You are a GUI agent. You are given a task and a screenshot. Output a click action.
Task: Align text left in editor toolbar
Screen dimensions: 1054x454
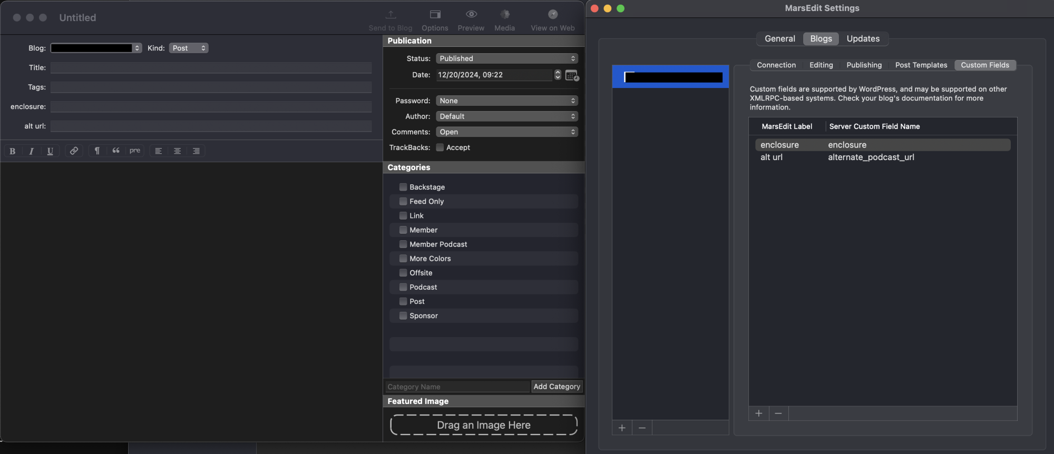click(x=158, y=151)
